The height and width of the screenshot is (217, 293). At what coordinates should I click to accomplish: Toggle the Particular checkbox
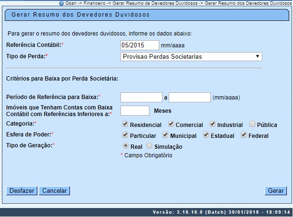click(125, 135)
